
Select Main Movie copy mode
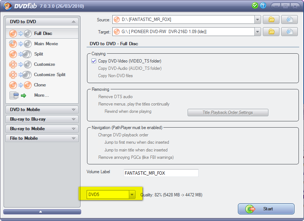(42, 44)
